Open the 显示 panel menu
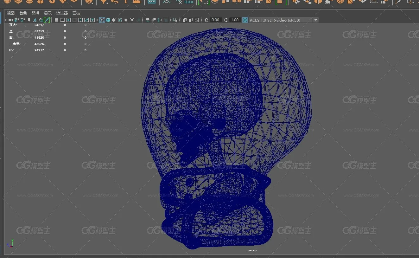 coord(48,13)
